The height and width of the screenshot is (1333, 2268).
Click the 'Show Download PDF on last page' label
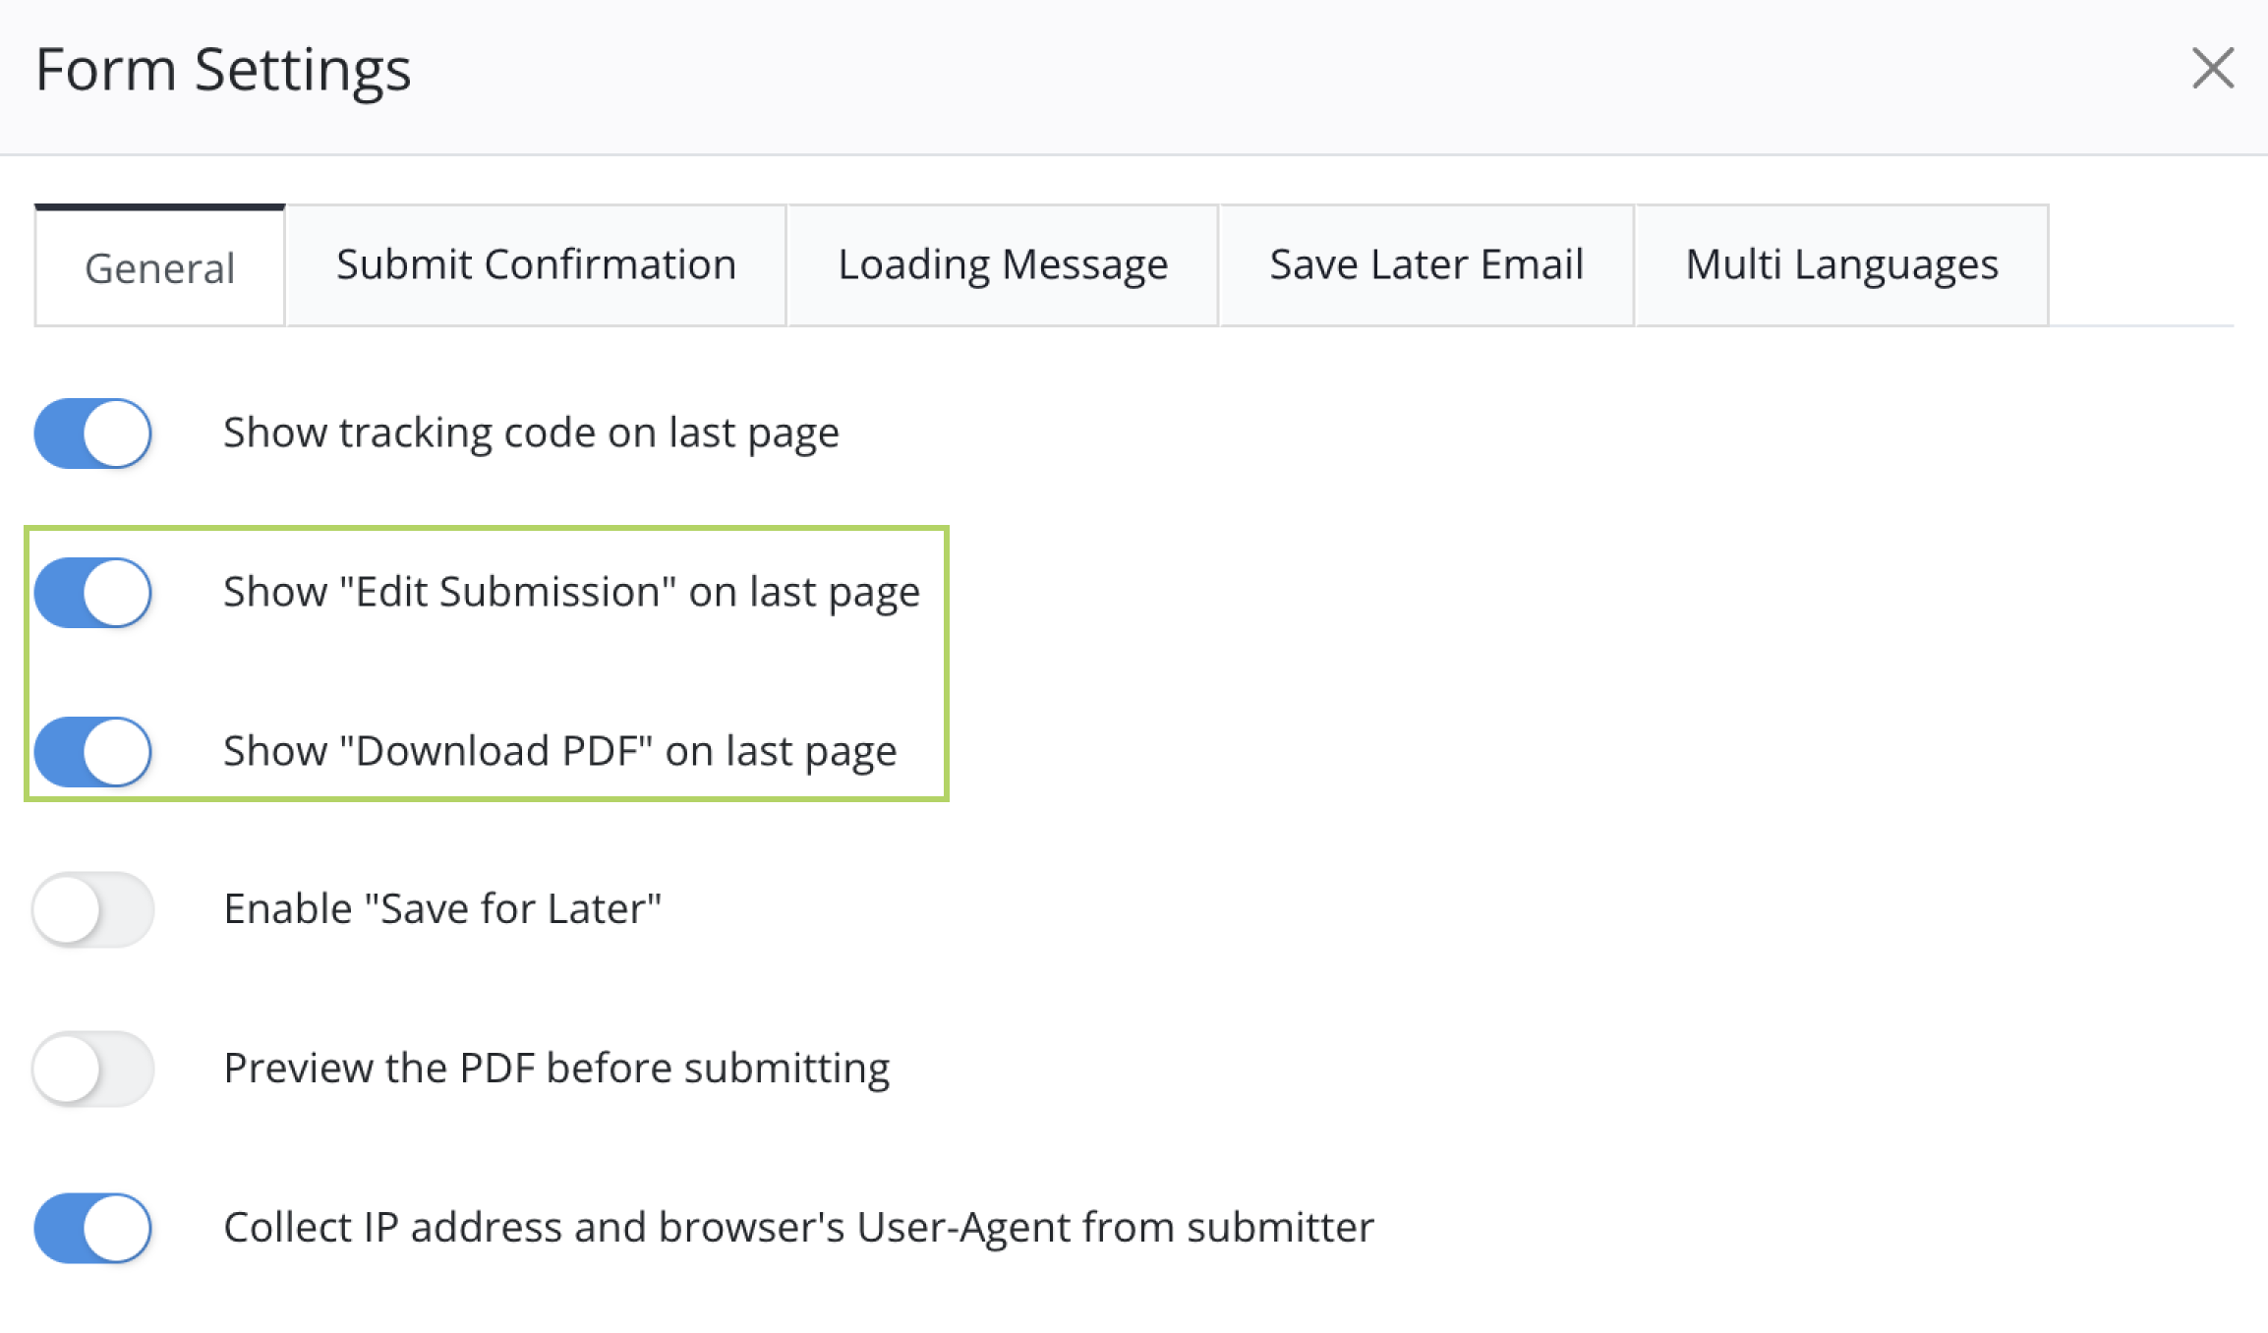559,752
